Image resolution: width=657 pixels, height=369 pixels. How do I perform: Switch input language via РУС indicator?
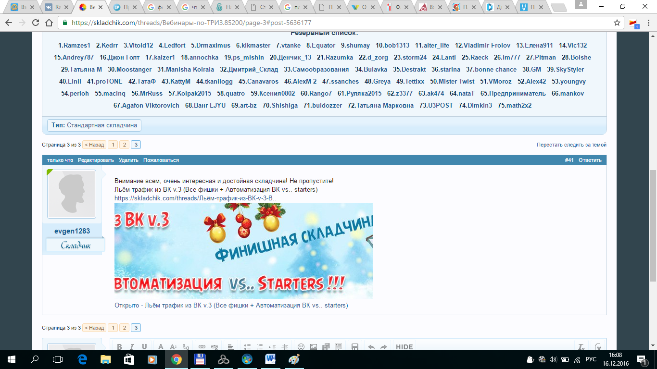[591, 359]
